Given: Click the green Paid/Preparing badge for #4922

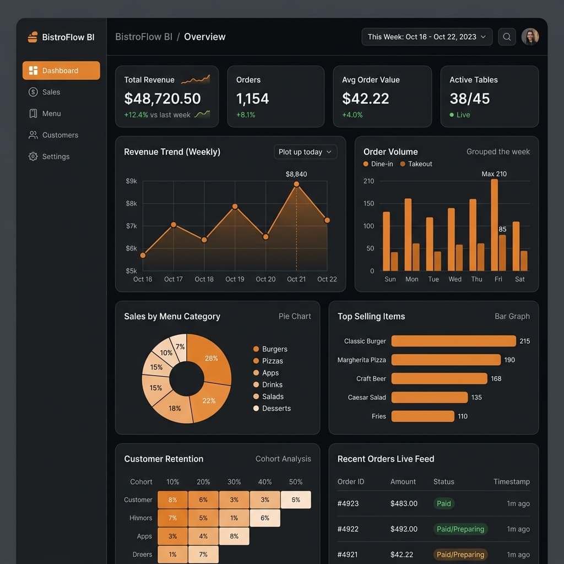Looking at the screenshot, I should (x=460, y=529).
